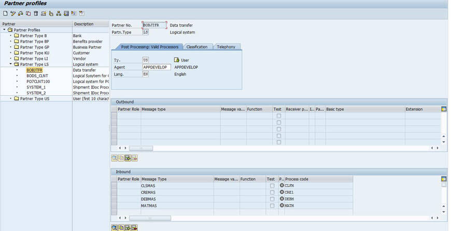Click the first icon below the Inbound table
Screen dimensions: 451x231
click(114, 227)
